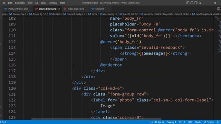Toggle bottom panel layout icon
Viewport: 221px width, 124px height.
pyautogui.click(x=192, y=3)
